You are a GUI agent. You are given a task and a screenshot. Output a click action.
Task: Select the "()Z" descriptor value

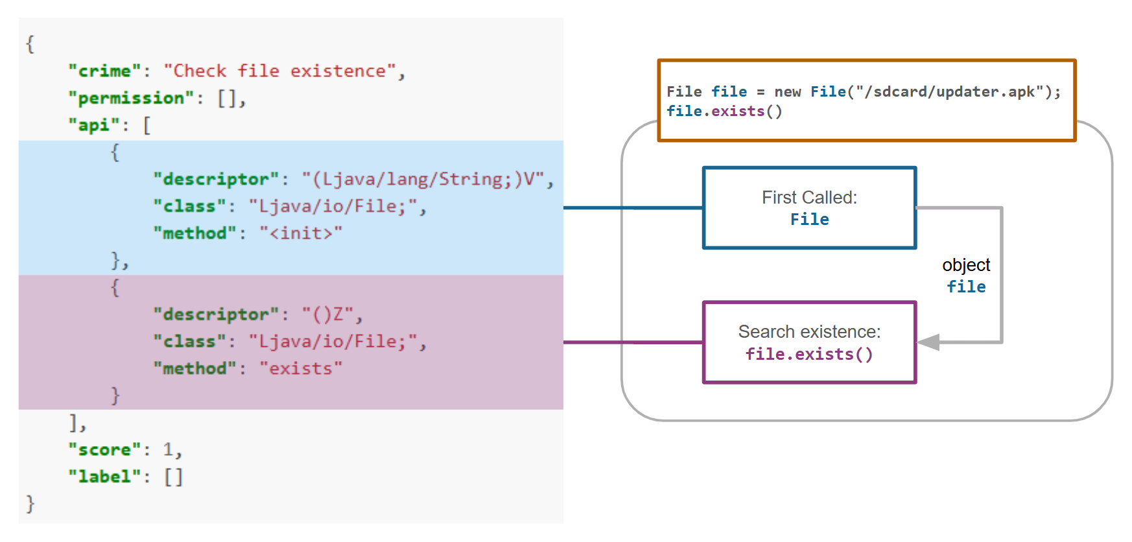point(328,314)
